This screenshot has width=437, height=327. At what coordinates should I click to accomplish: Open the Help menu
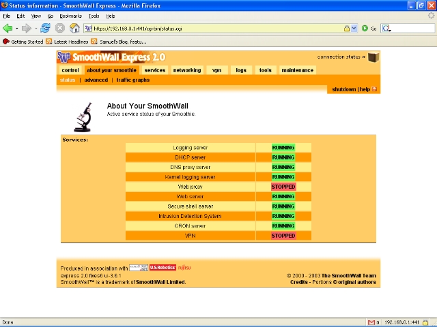coord(111,16)
